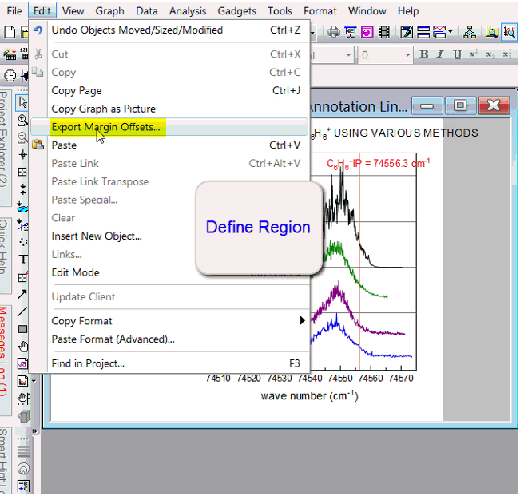Open the font name dropdown arrow
Viewport: 520px width, 496px height.
point(348,54)
